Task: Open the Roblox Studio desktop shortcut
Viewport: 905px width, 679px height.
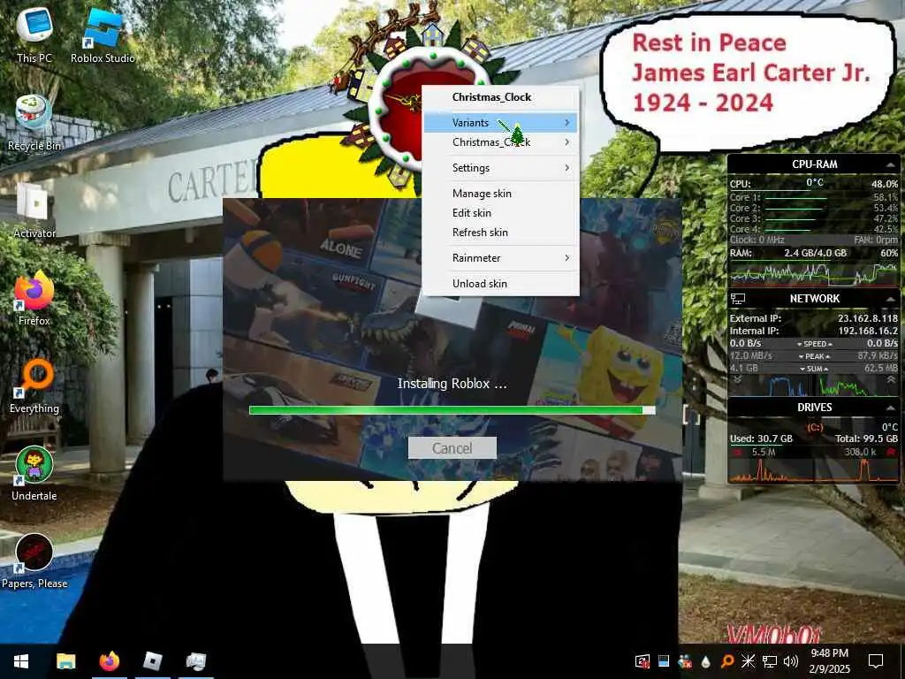Action: [103, 34]
